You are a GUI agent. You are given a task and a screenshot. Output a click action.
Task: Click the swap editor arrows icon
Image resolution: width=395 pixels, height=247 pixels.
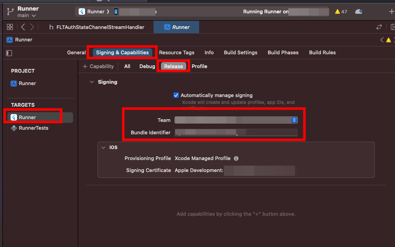coord(379,27)
